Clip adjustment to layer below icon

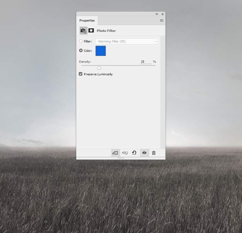pos(115,153)
